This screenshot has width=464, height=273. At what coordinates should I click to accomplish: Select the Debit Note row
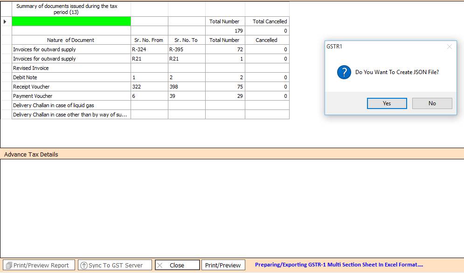point(71,77)
